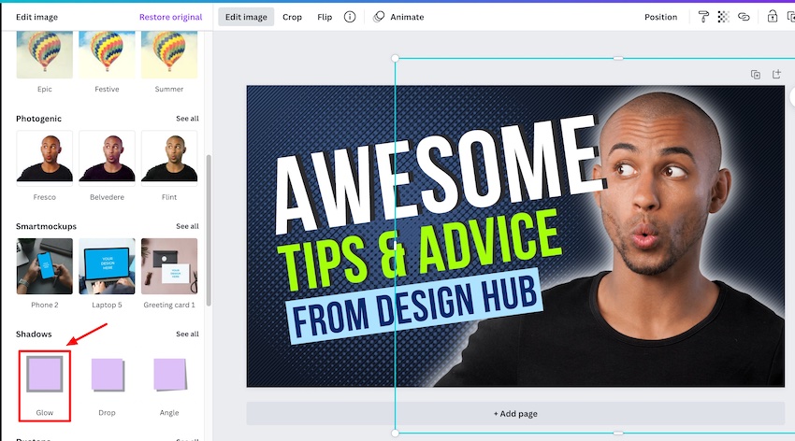Apply the Epic filter thumbnail

click(x=45, y=55)
